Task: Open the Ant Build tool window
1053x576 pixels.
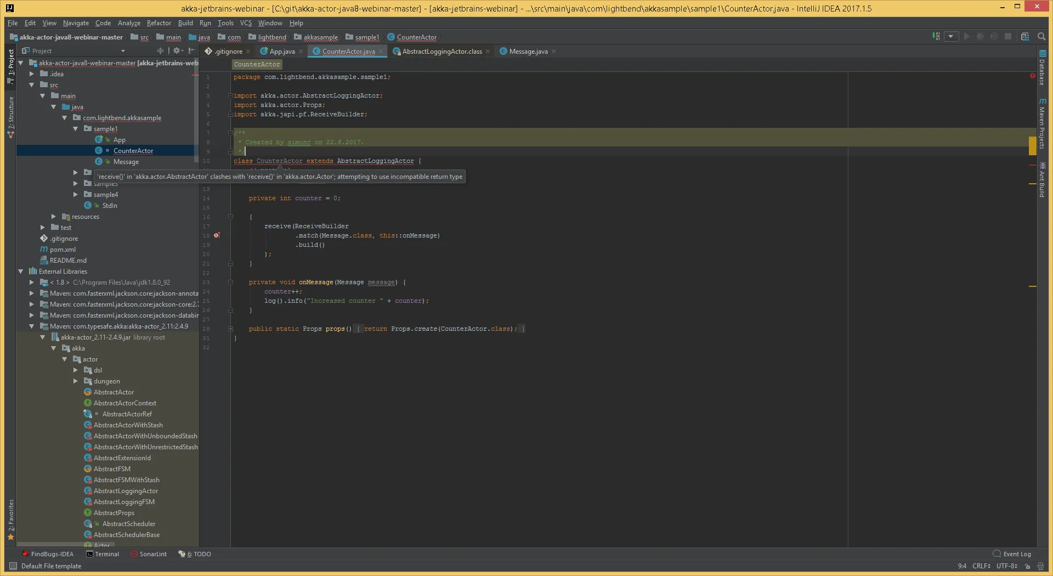Action: (1042, 180)
